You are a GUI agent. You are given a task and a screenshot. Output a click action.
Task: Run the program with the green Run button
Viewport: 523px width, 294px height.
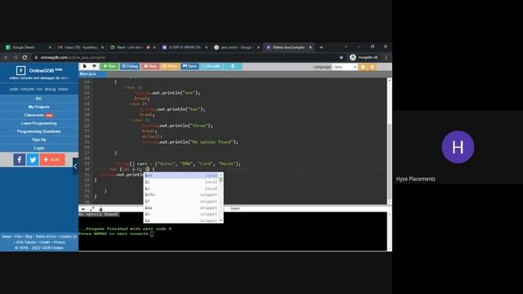(x=110, y=66)
